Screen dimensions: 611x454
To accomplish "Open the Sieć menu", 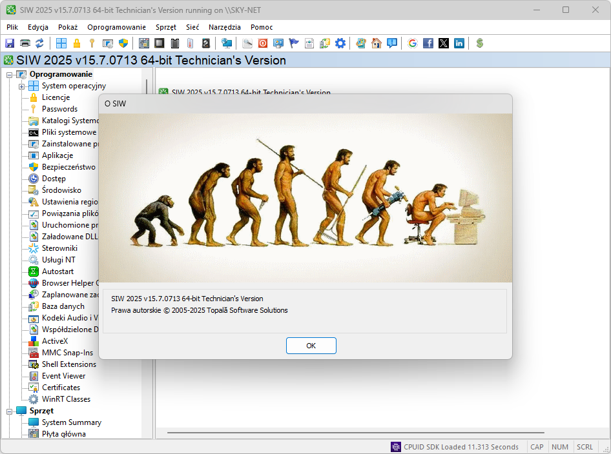I will [x=192, y=27].
